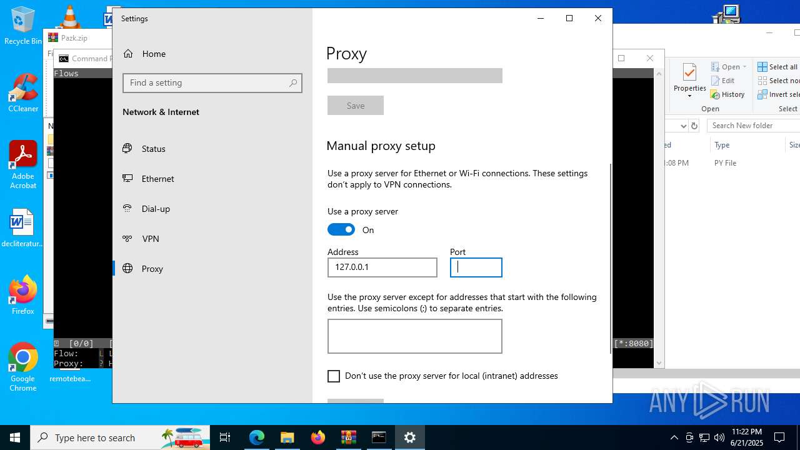This screenshot has height=450, width=800.
Task: Click Command Prompt scrollbar up arrow
Action: pos(659,74)
